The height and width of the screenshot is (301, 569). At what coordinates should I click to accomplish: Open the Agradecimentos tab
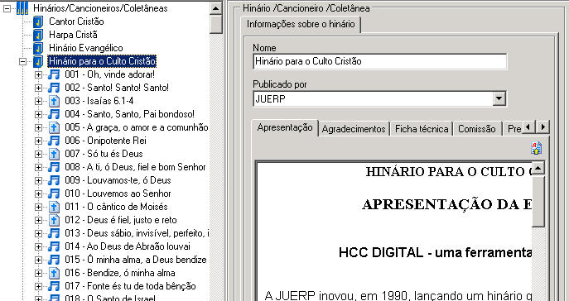354,129
